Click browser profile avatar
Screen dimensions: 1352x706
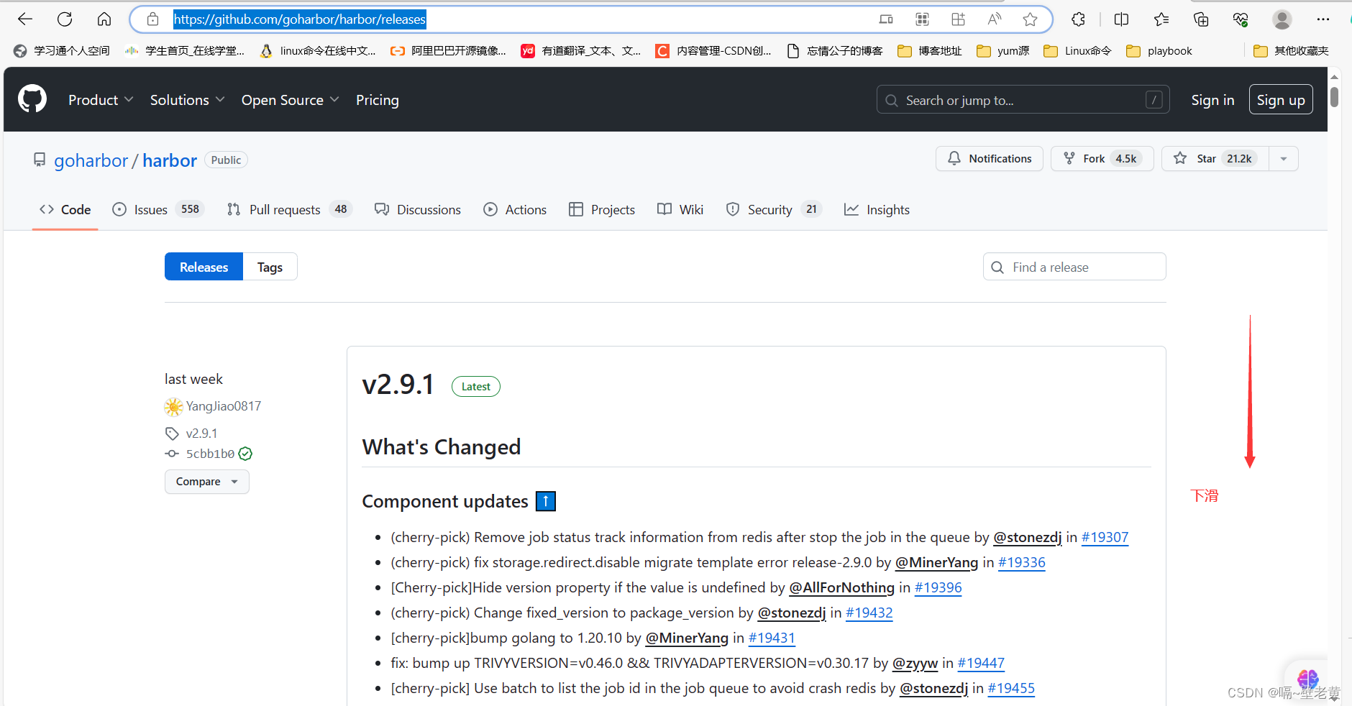click(1282, 19)
